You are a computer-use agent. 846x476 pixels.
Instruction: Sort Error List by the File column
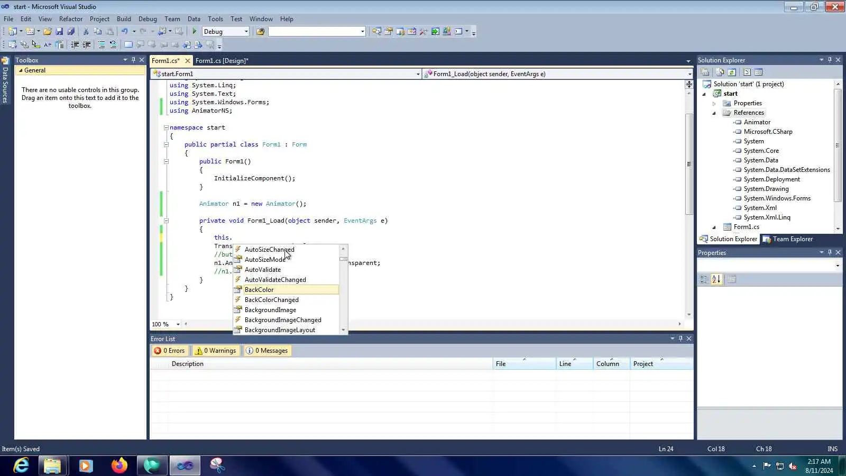(x=524, y=364)
